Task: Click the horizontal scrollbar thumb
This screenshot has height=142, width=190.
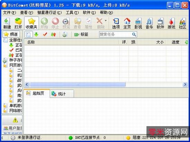Action: (x=78, y=84)
